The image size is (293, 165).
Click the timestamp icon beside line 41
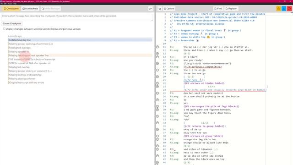click(x=157, y=146)
